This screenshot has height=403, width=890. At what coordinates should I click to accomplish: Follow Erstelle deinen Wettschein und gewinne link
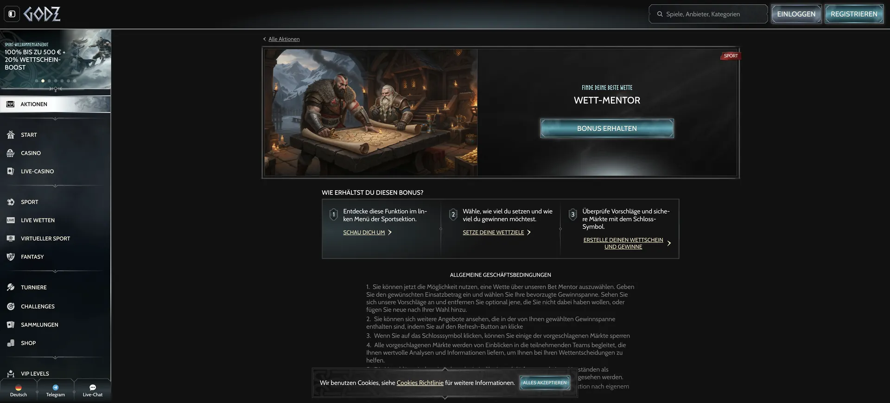(x=623, y=243)
